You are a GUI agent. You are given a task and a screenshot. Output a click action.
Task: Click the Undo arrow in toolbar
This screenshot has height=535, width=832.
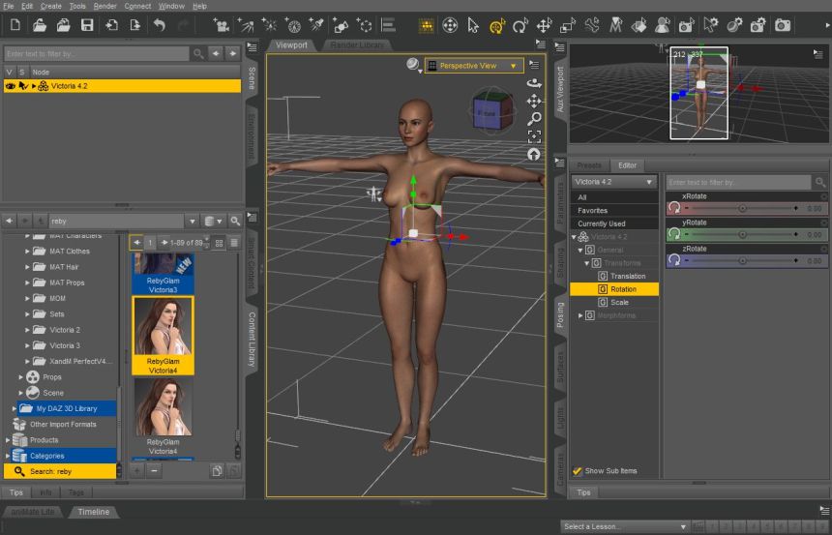(159, 24)
